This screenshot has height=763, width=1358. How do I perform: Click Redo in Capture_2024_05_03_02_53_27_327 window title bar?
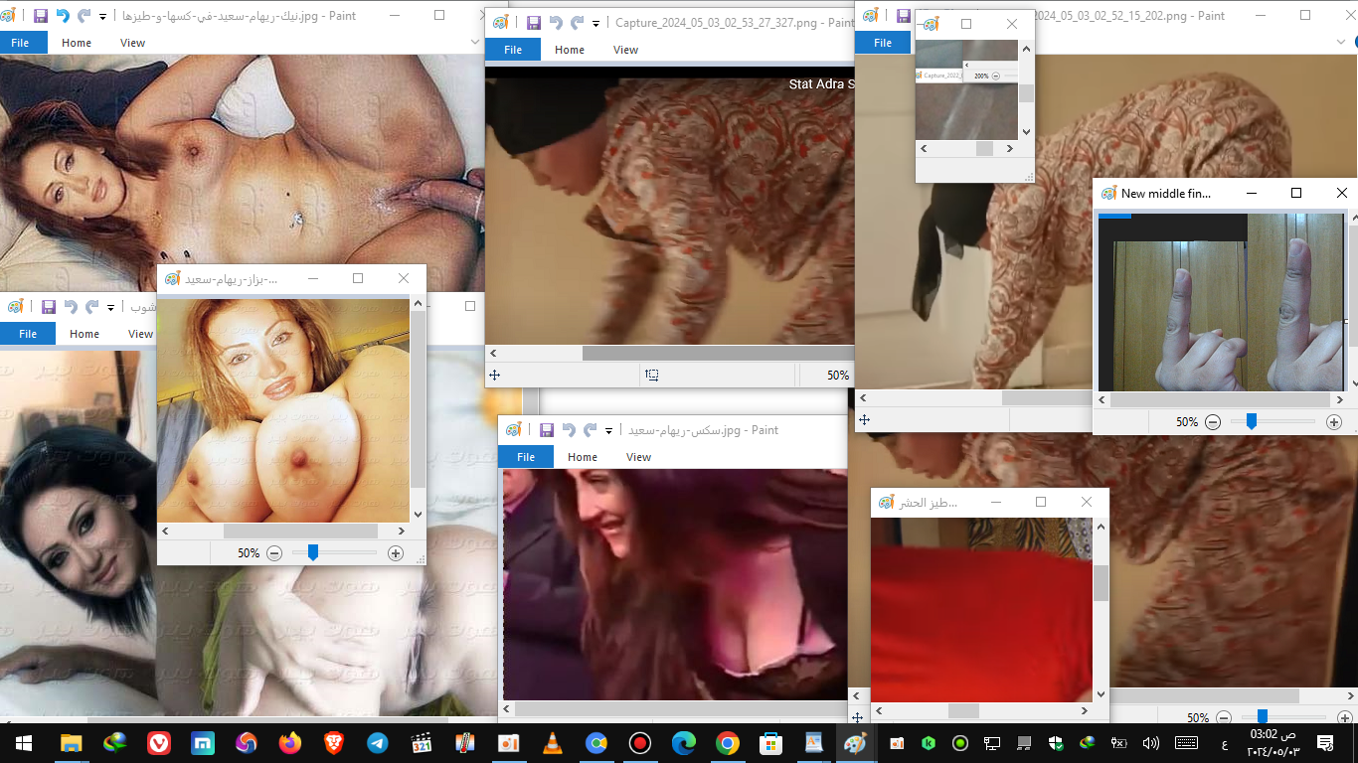(577, 23)
